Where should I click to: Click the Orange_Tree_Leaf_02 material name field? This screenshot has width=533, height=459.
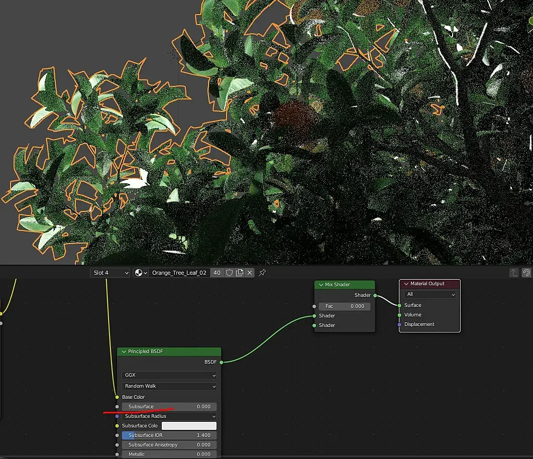[179, 273]
